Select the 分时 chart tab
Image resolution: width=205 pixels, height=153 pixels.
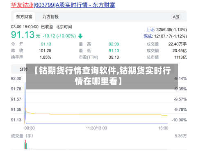(23, 69)
